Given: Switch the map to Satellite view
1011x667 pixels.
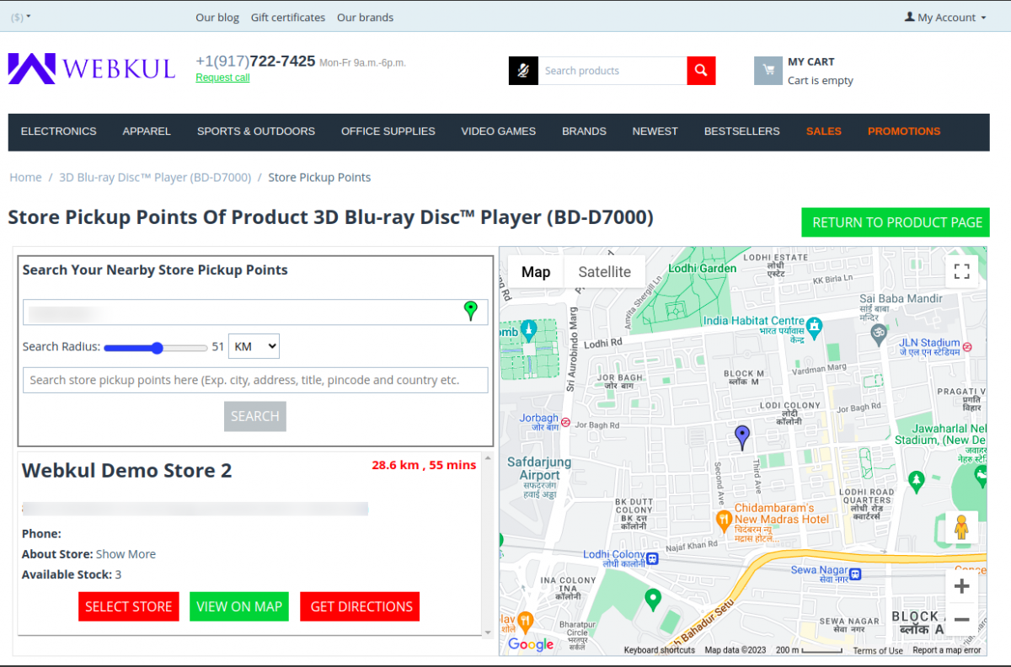Looking at the screenshot, I should point(604,271).
